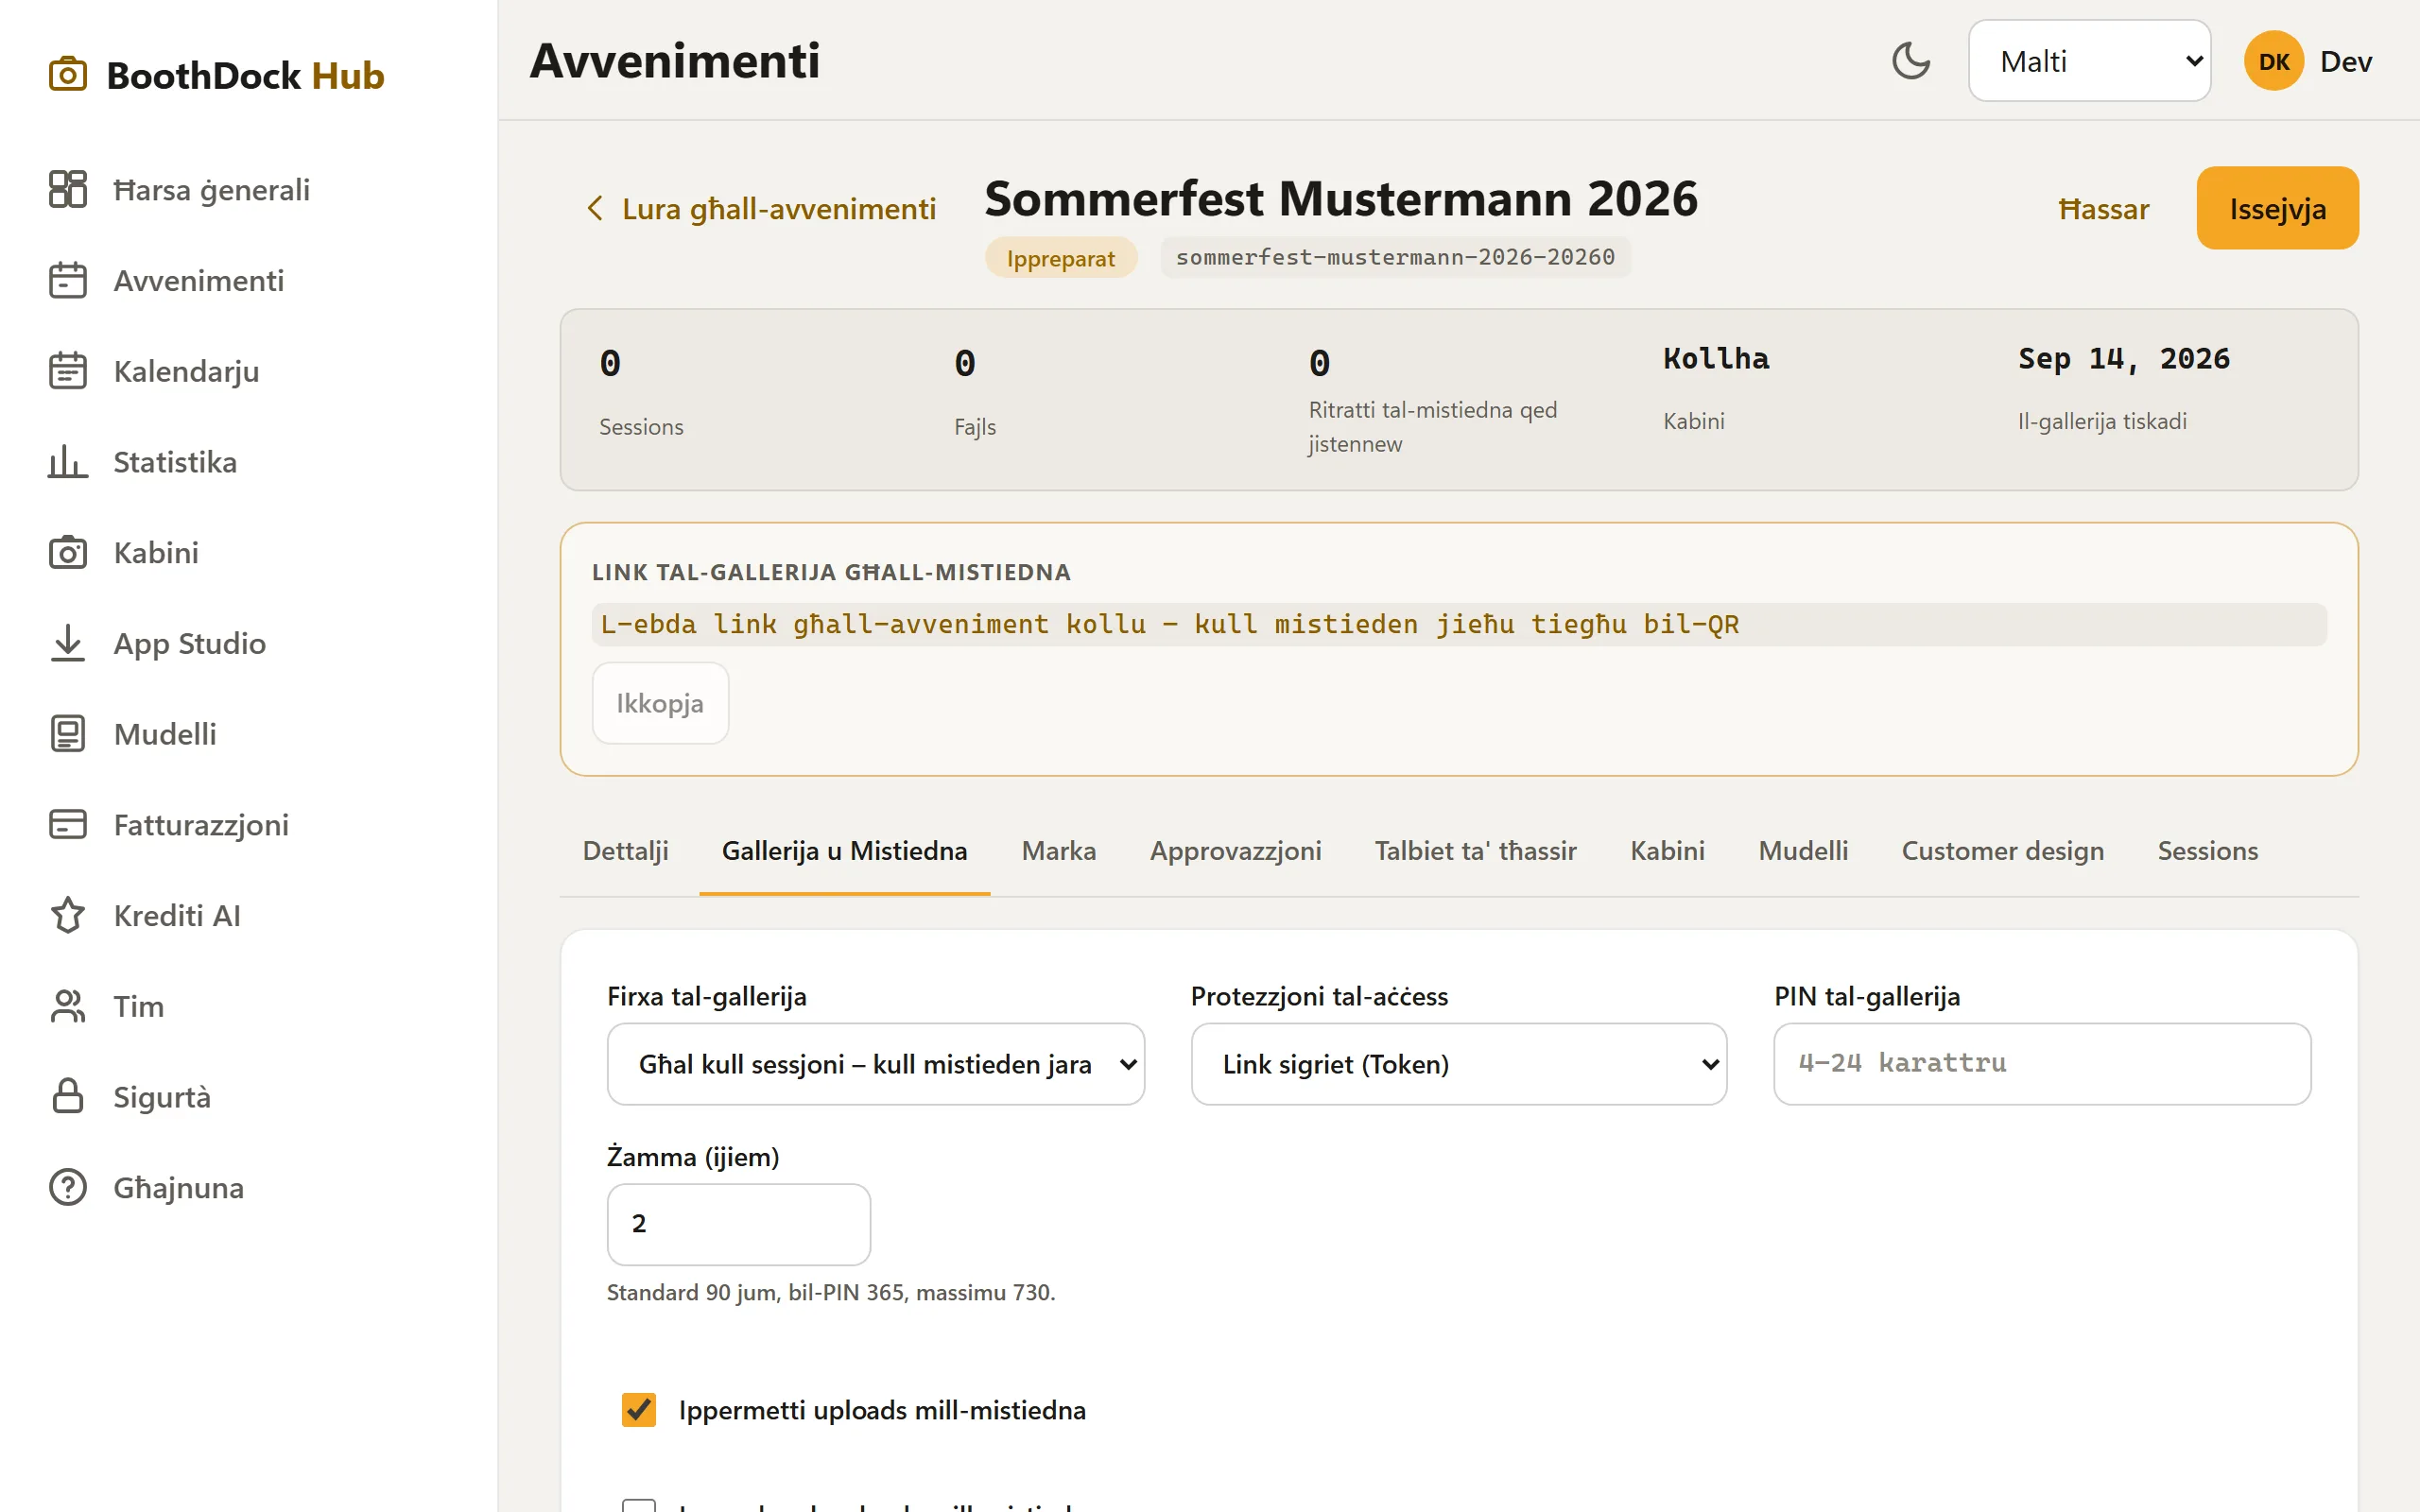
Task: Switch to the Dettalji tab
Action: click(x=625, y=851)
